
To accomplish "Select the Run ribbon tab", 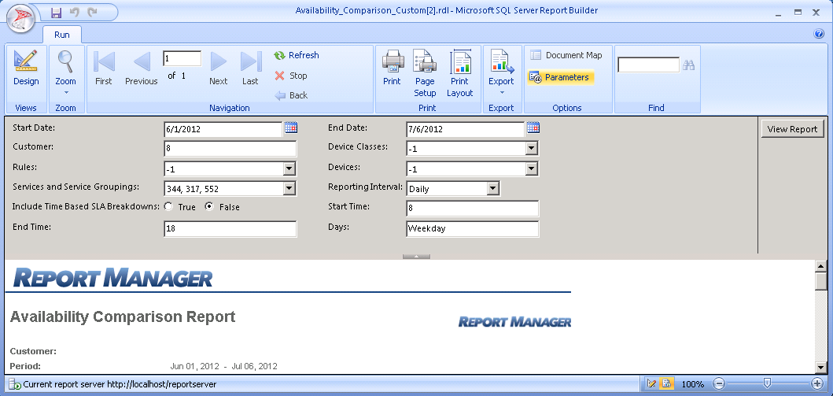I will 61,35.
